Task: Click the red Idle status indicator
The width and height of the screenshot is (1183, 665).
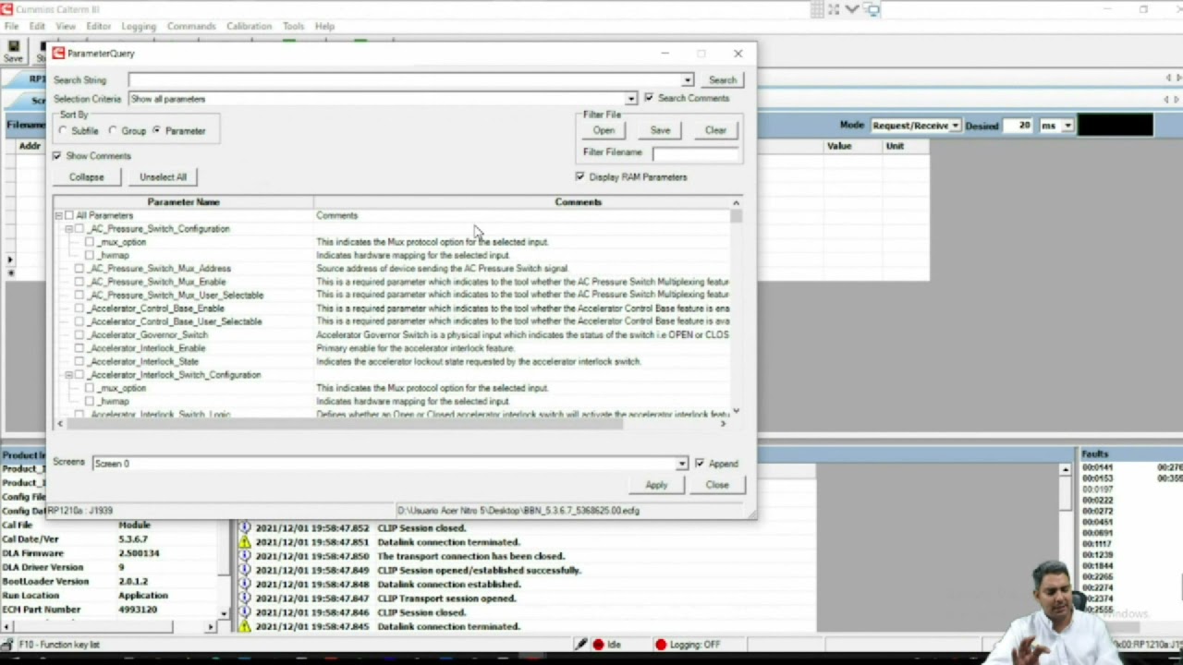Action: [x=598, y=645]
